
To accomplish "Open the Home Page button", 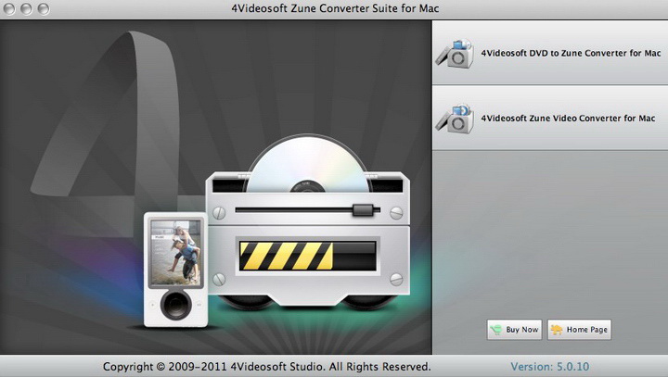I will click(x=579, y=330).
